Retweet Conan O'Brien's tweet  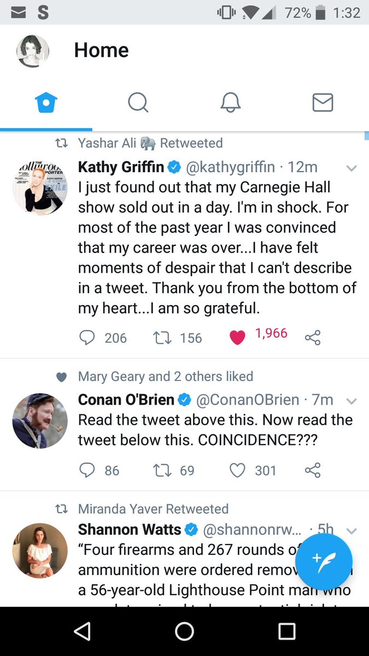tap(163, 470)
